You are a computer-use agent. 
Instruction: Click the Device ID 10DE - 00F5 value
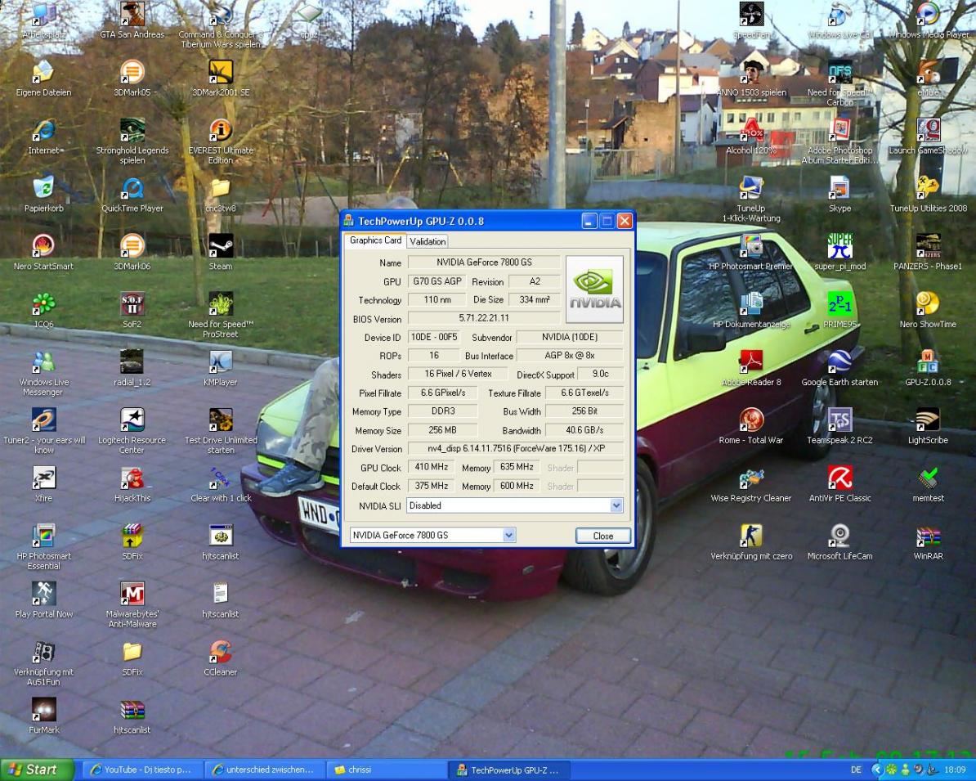[434, 337]
